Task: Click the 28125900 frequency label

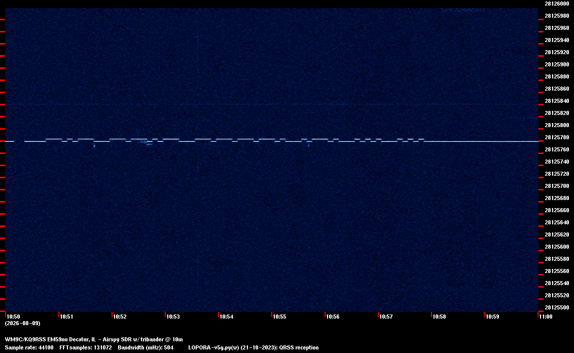Action: [557, 64]
